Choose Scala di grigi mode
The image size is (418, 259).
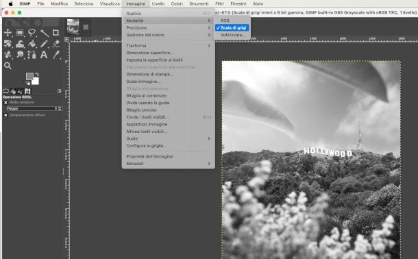point(232,27)
